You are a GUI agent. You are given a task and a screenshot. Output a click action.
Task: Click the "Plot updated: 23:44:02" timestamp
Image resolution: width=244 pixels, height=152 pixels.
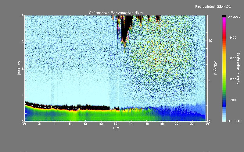coord(213,6)
